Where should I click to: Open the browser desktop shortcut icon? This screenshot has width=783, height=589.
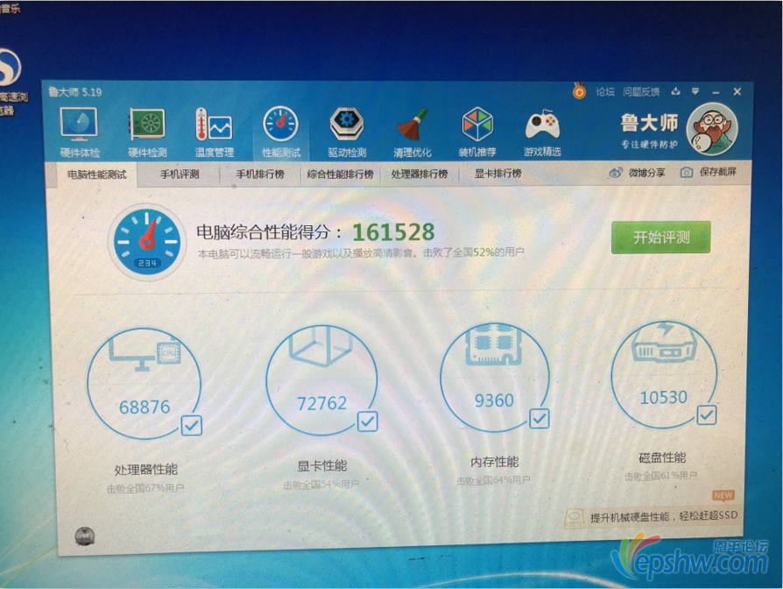(x=9, y=67)
